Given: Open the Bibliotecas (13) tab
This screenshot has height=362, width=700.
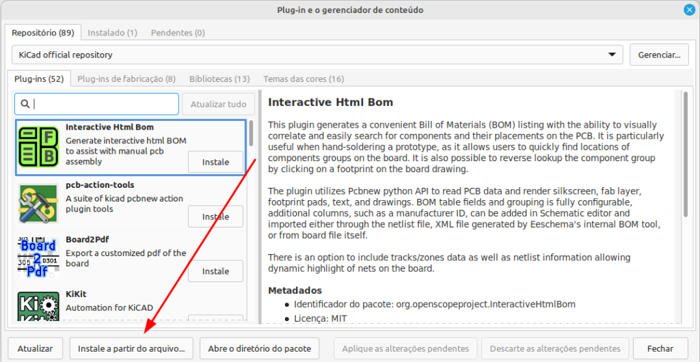Looking at the screenshot, I should (219, 79).
